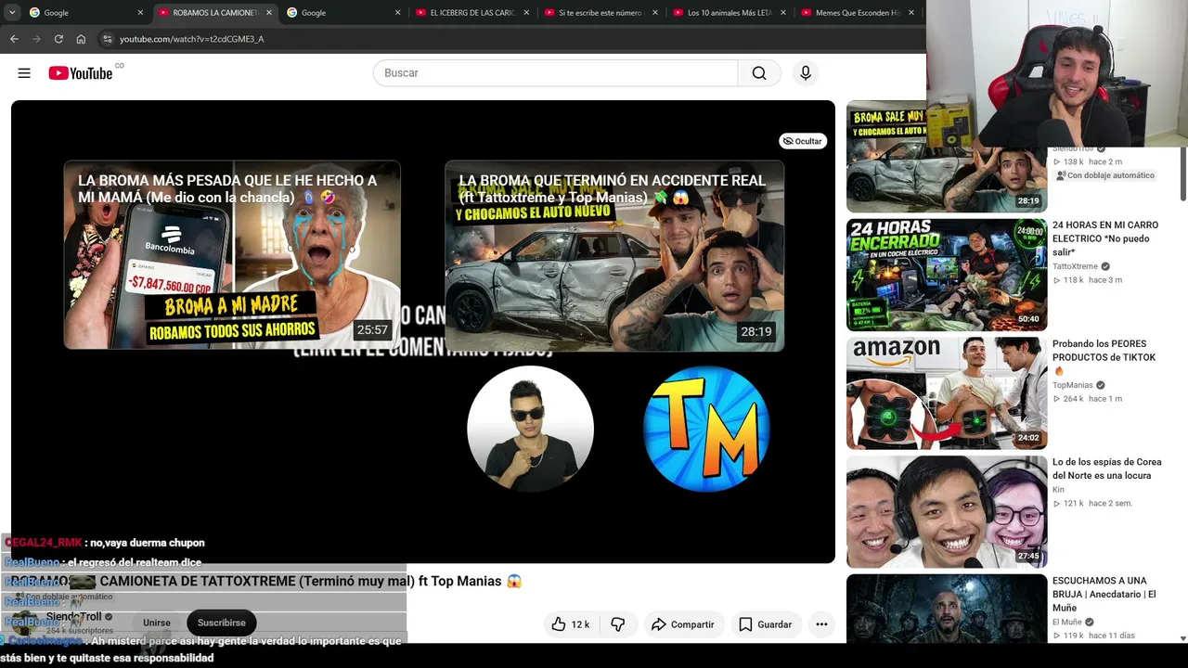Open TattoXtreme channel link in sidebar

[1075, 266]
